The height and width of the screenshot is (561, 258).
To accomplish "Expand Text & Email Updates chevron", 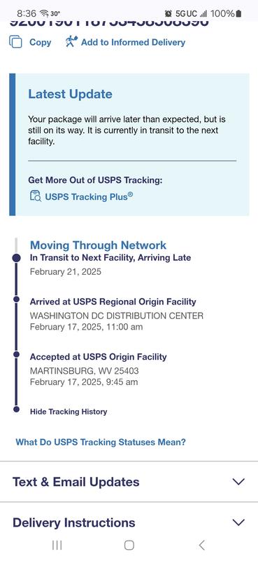I will click(x=238, y=482).
